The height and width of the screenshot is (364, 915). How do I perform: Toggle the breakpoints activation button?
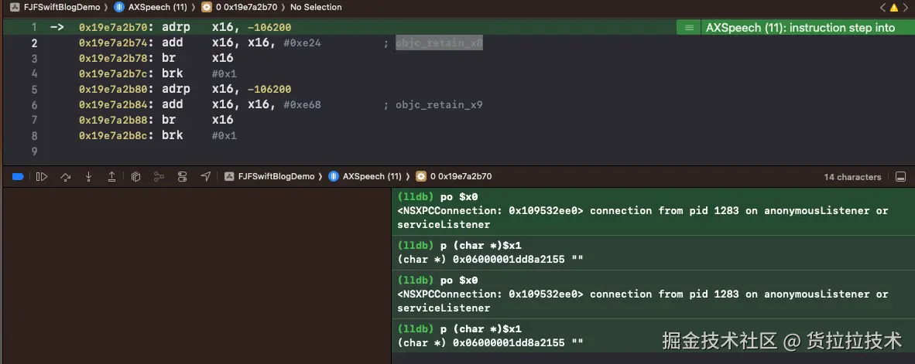[x=18, y=177]
